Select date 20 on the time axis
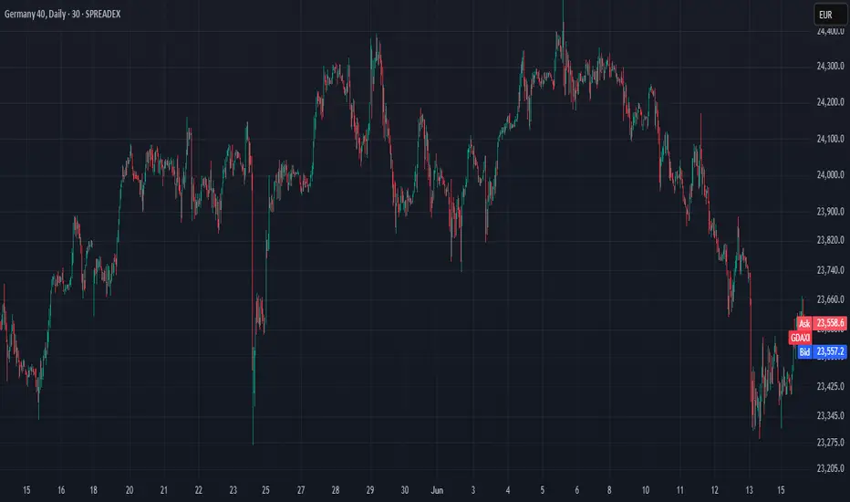 pos(130,490)
